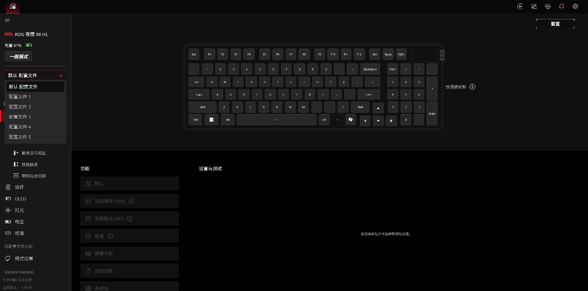Image resolution: width=588 pixels, height=291 pixels.
Task: Open the settings gear icon
Action: pos(575,6)
